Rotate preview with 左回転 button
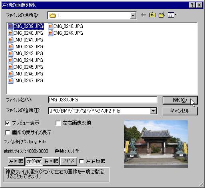This screenshot has width=205, height=188. tap(16, 161)
